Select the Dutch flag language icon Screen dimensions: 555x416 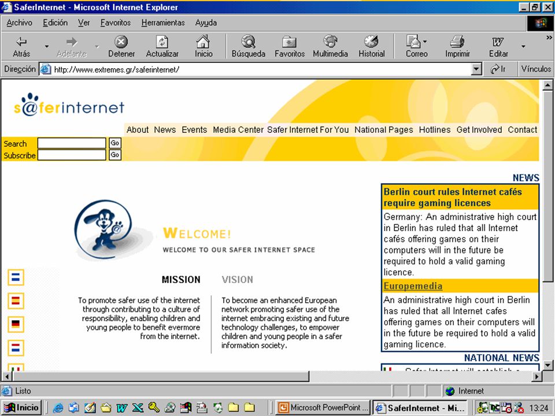(x=16, y=348)
